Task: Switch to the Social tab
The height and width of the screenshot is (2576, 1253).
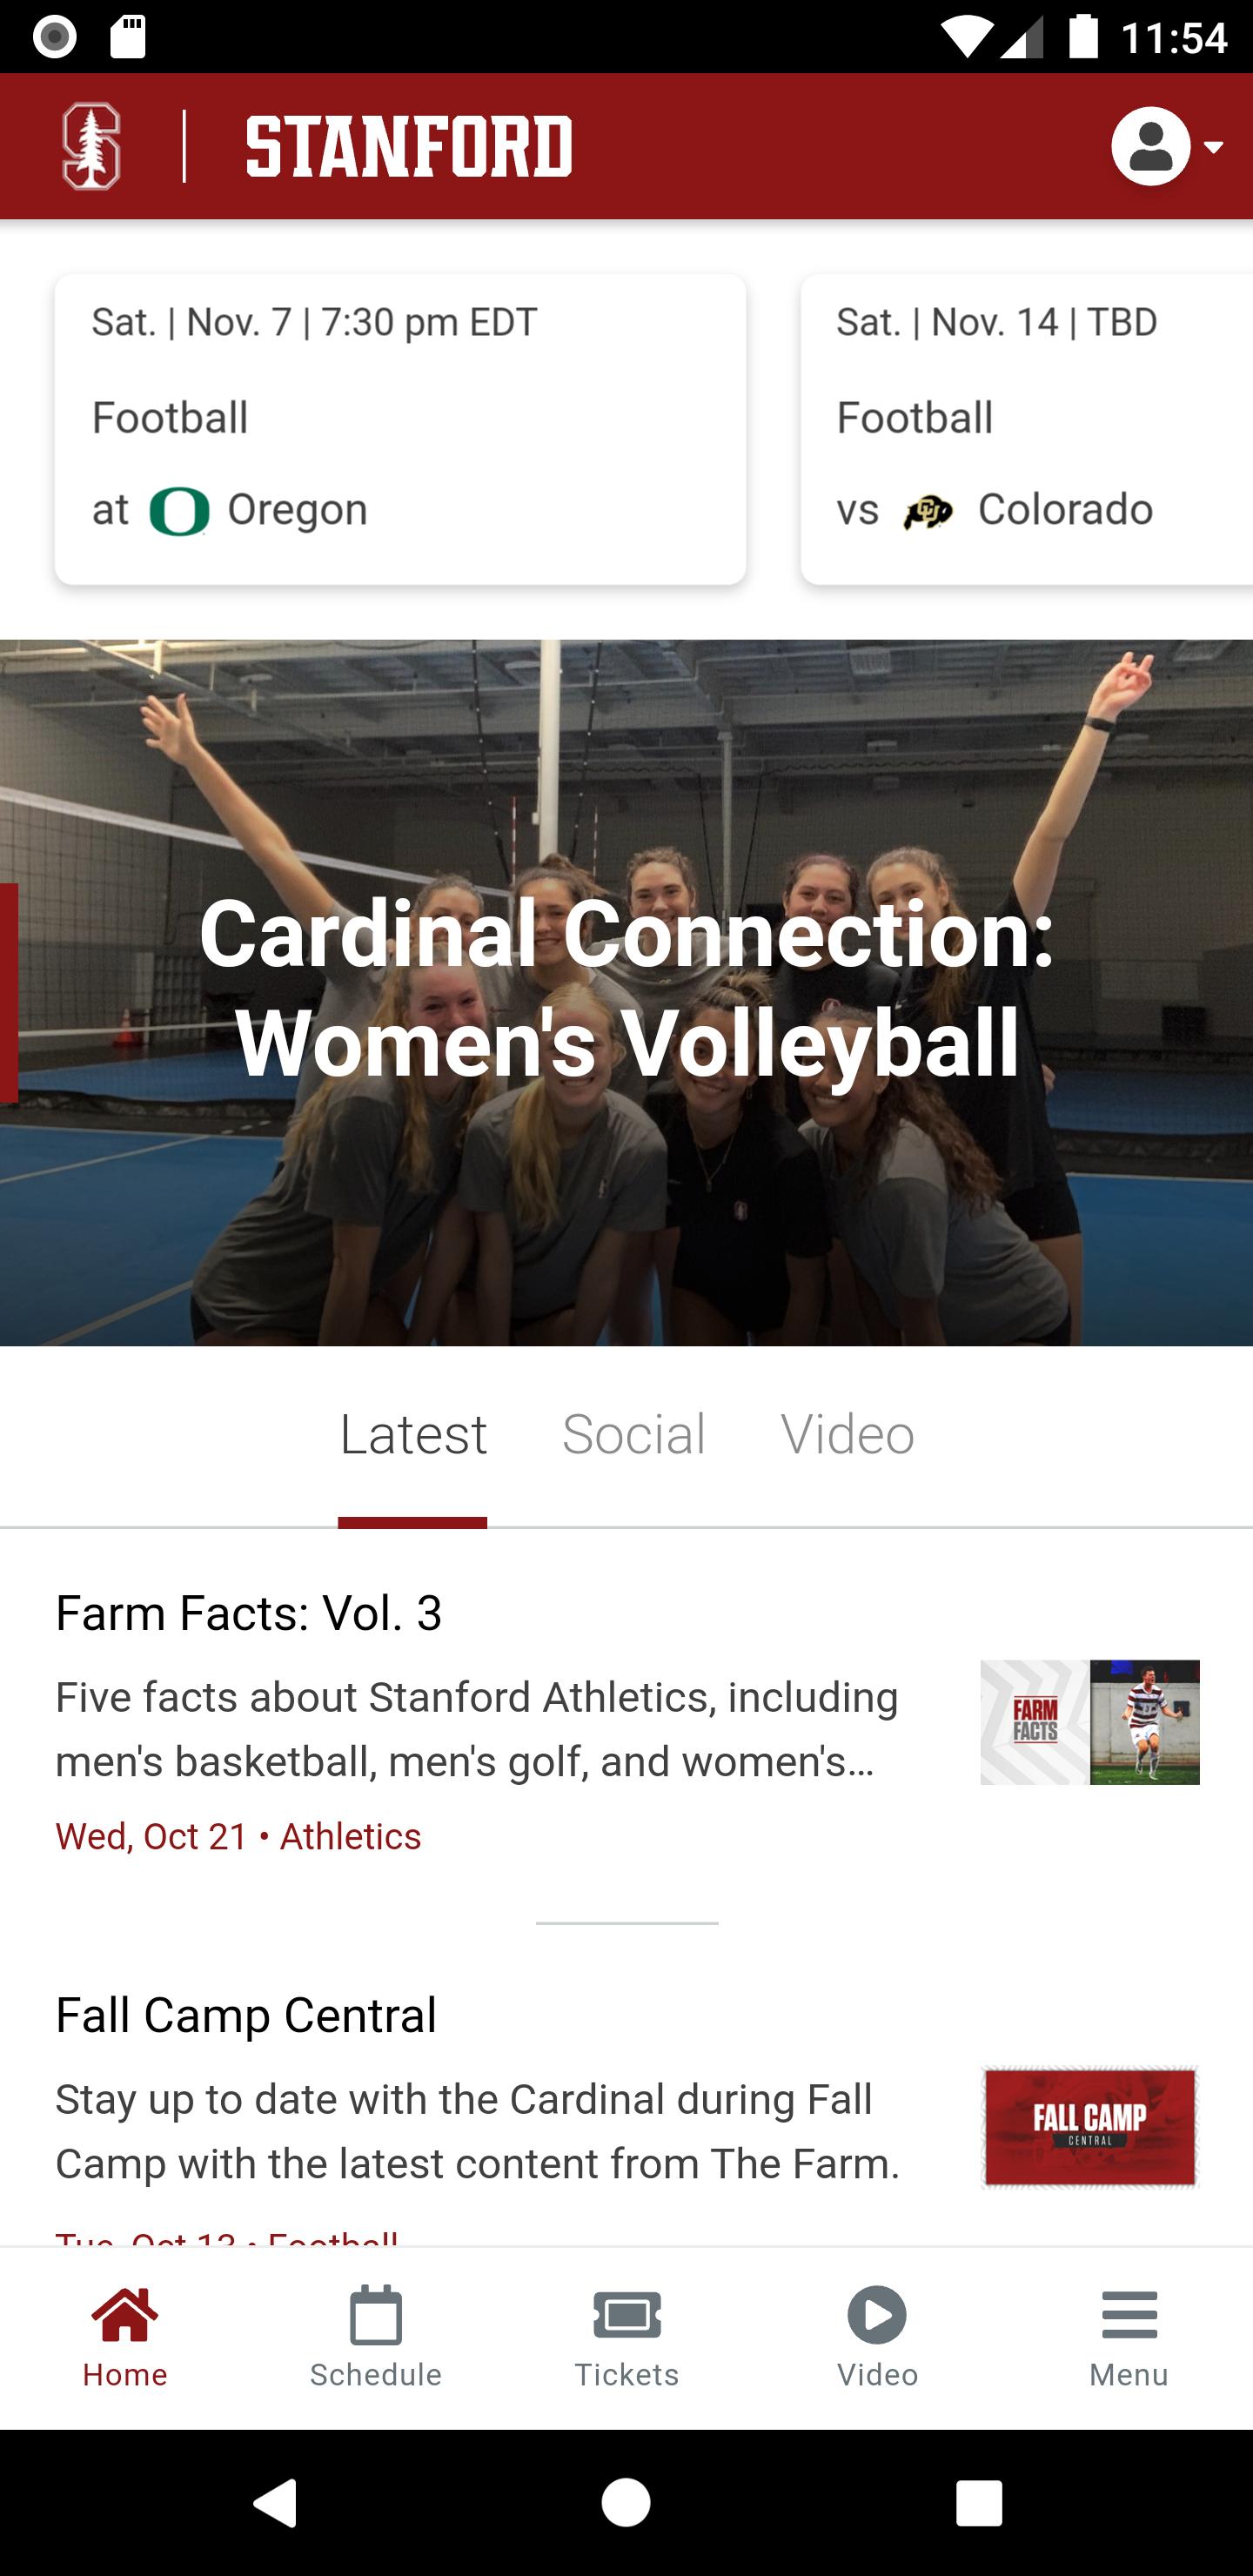Action: 634,1434
